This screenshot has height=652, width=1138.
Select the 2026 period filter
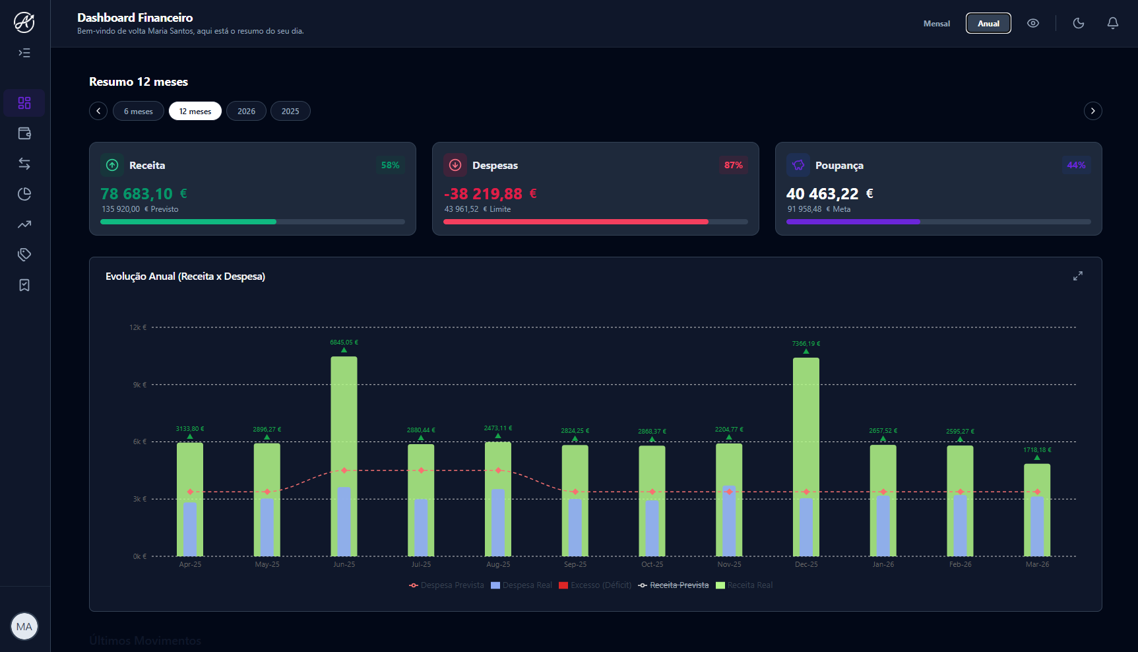[x=246, y=111]
